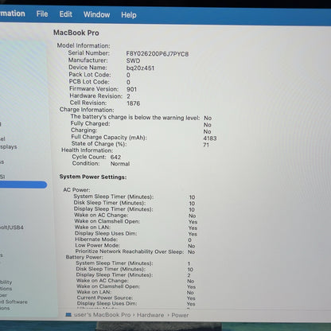Select Power in the path bar
Screen dimensions: 331x331
tap(180, 315)
